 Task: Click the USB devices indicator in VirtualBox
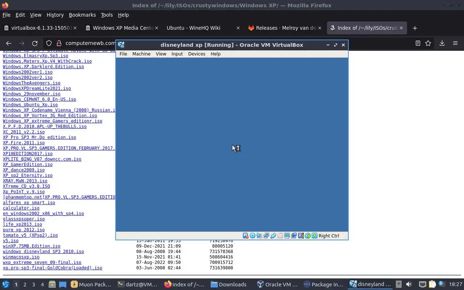coord(273,236)
